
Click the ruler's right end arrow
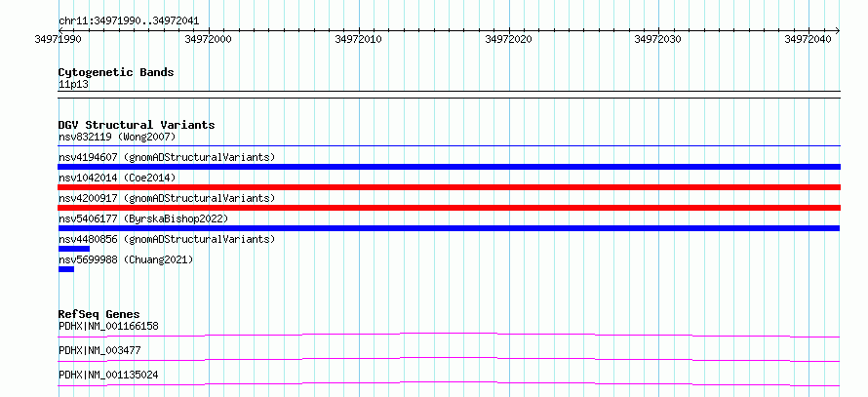tap(837, 30)
